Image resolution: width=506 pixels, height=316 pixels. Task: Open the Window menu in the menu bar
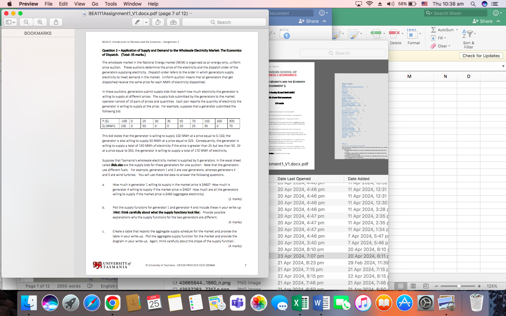(x=132, y=4)
